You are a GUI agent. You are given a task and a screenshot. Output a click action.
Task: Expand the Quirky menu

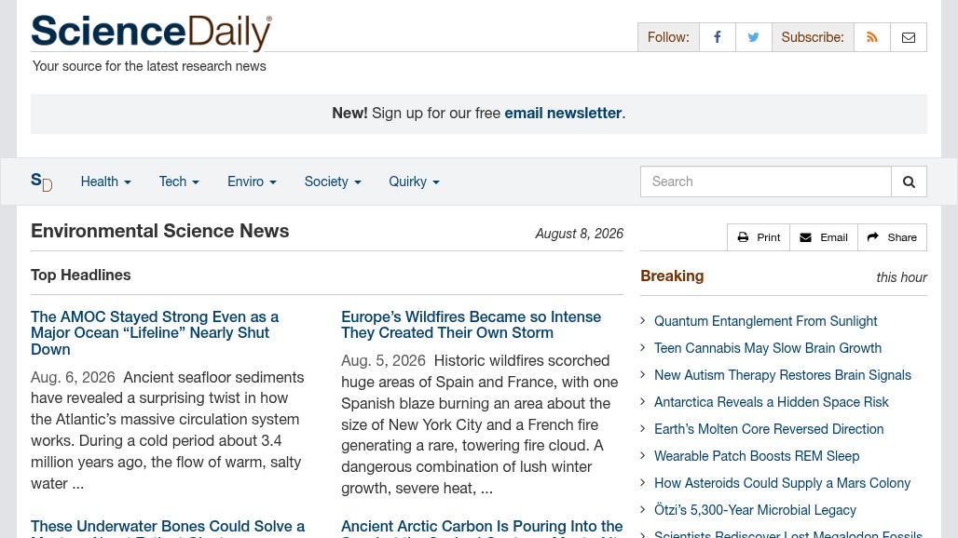(415, 182)
